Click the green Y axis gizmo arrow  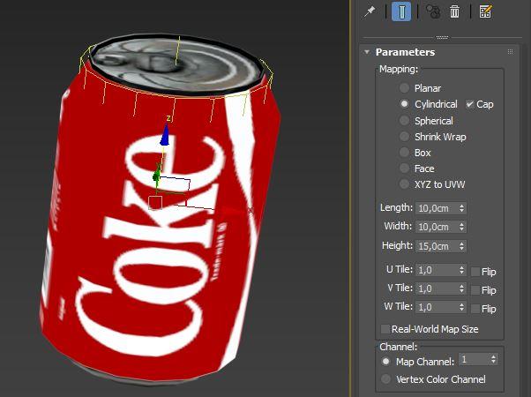pos(156,176)
